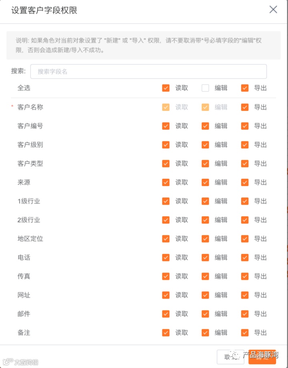Uncheck 编辑 for 邮件
Screen dimensions: 288x368
tap(205, 314)
